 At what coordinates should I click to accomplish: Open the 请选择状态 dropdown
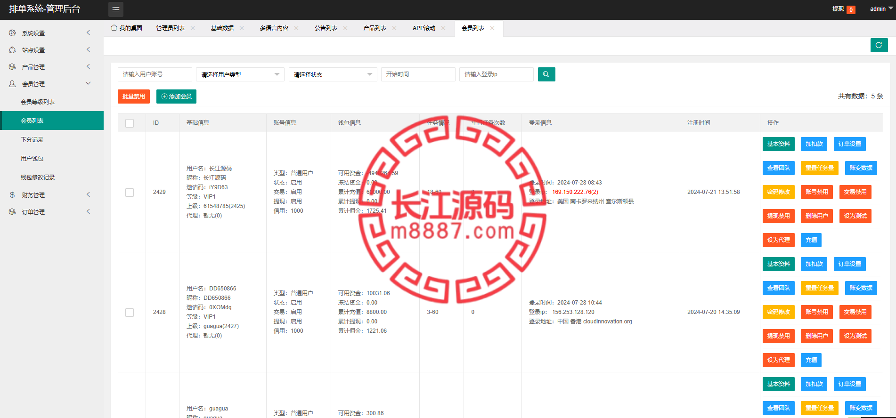click(x=333, y=74)
